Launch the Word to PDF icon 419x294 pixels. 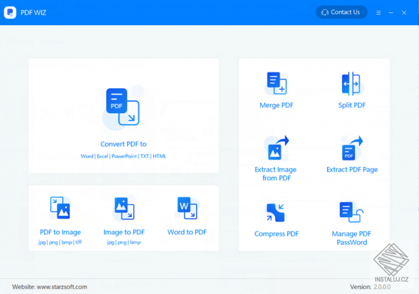pyautogui.click(x=187, y=208)
